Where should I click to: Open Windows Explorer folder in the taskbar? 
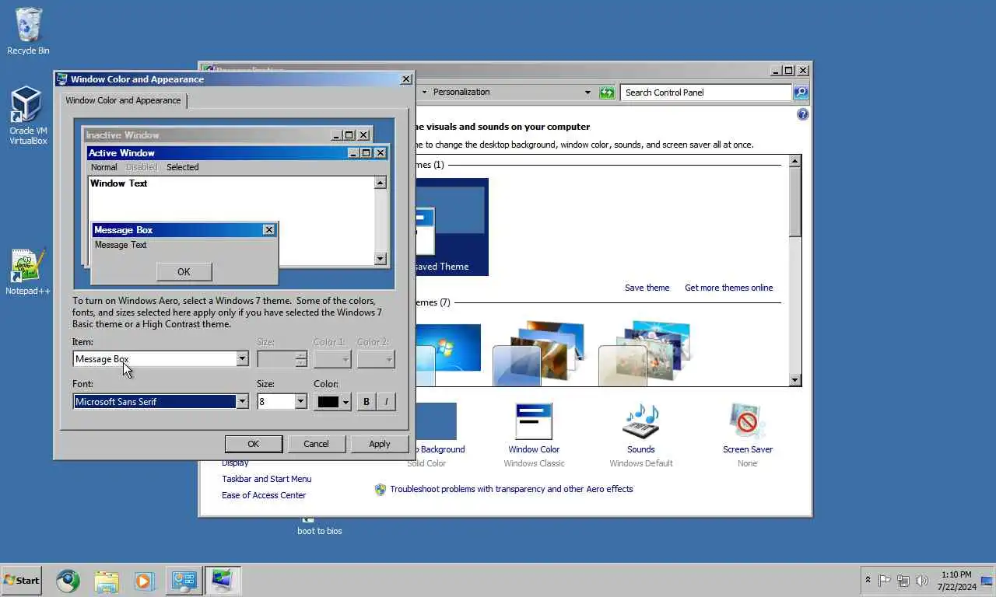pyautogui.click(x=107, y=581)
